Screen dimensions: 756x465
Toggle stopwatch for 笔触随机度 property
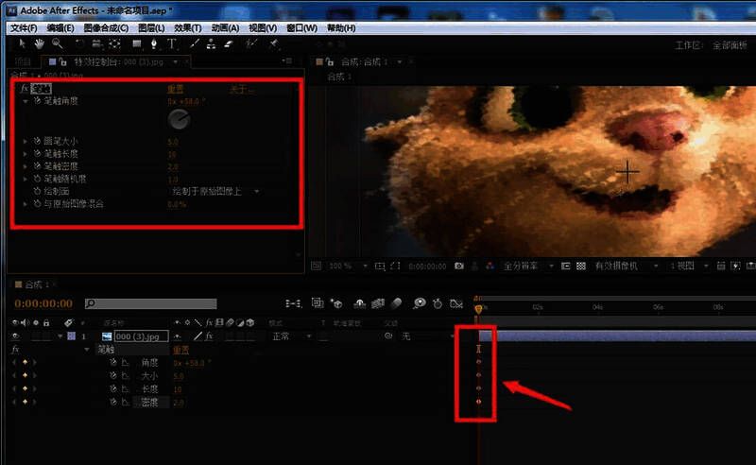pos(37,179)
